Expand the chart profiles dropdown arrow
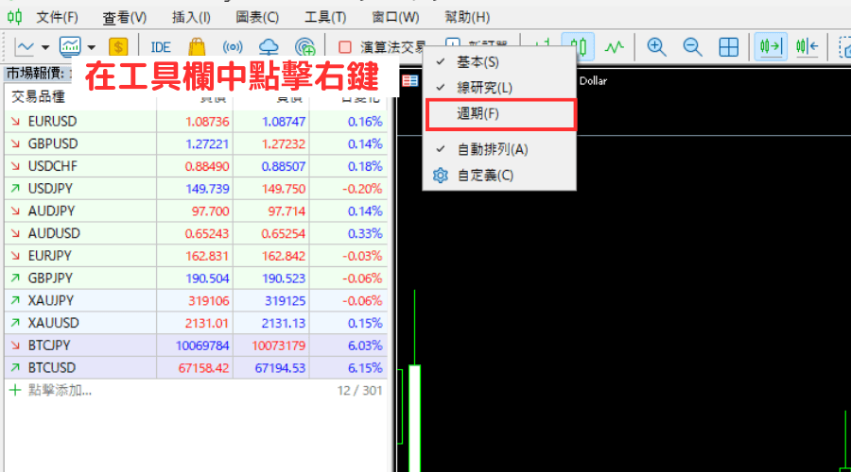 92,46
